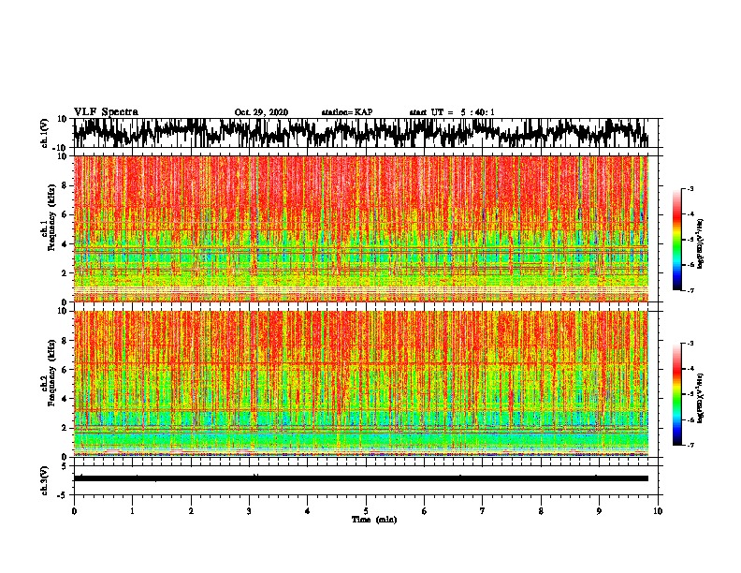The image size is (741, 573).
Task: Select the ch.1 color bar log(PSD) unit label
Action: tap(701, 243)
